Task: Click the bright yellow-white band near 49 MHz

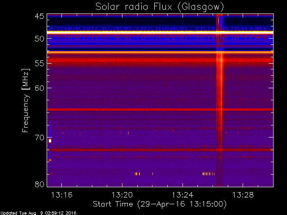Action: pyautogui.click(x=160, y=32)
